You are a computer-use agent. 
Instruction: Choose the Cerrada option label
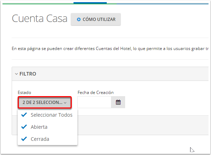[40, 139]
